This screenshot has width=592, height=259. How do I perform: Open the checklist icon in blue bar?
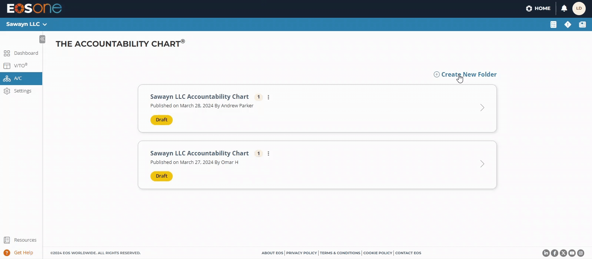coord(553,24)
